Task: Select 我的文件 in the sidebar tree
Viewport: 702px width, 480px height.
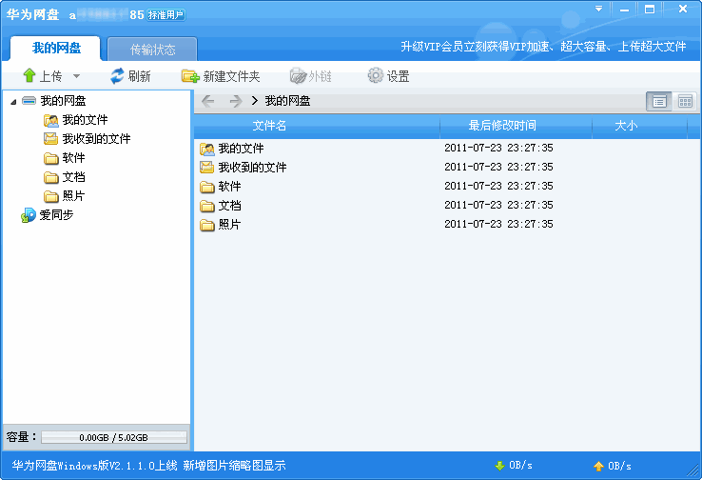Action: pos(85,120)
